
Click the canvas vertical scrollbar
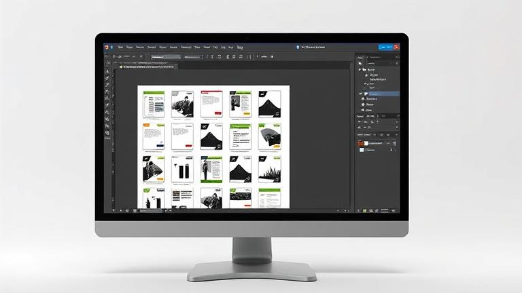(x=351, y=136)
